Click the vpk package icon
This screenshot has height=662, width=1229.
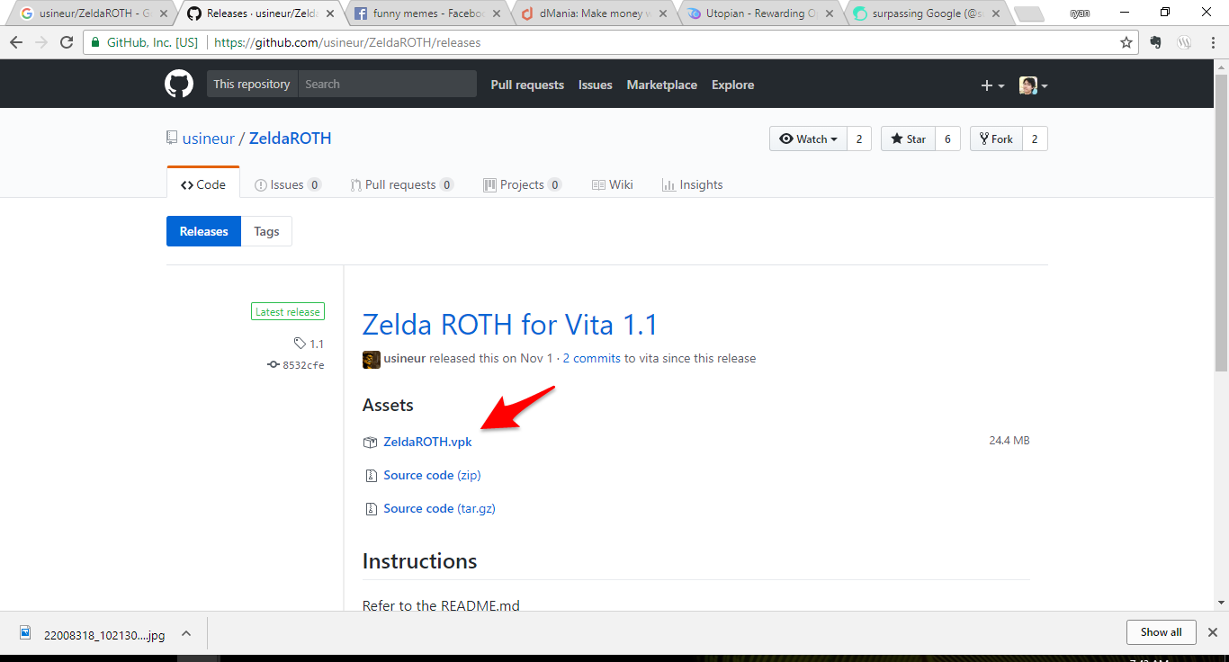tap(370, 442)
